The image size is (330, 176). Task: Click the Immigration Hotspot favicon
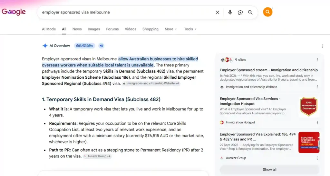[222, 122]
